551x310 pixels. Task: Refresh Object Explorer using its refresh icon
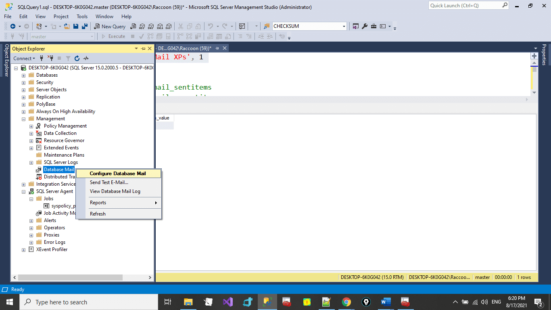coord(77,58)
